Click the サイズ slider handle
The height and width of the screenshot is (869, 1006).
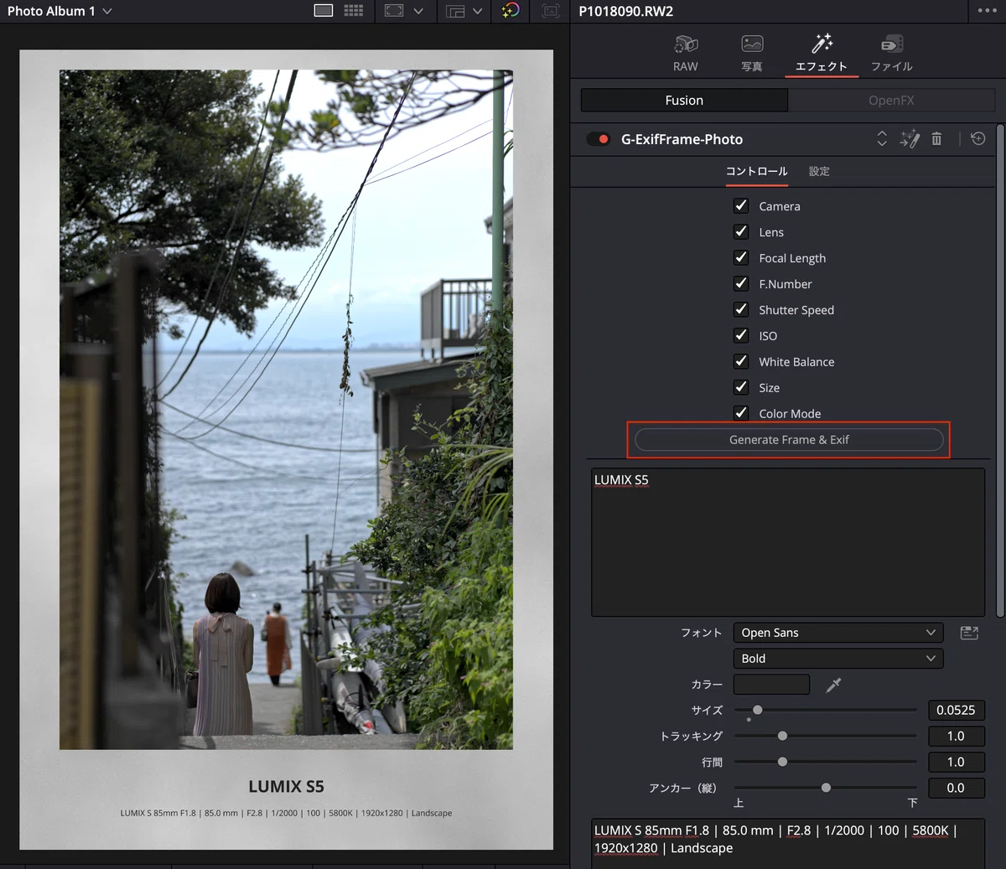coord(757,710)
